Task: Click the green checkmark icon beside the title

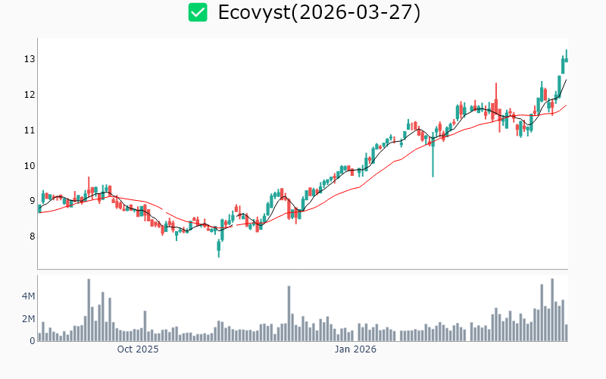Action: point(198,12)
